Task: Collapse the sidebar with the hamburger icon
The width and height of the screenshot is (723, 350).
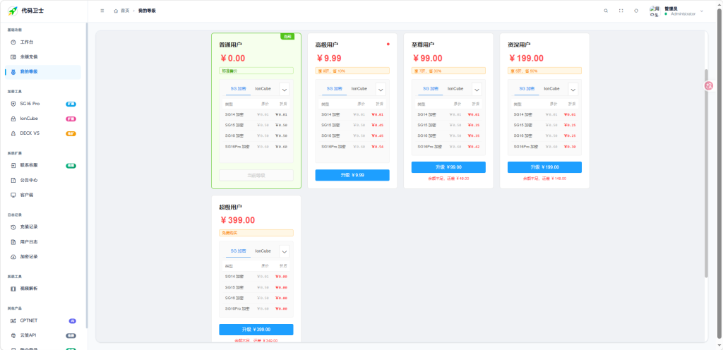Action: pos(102,11)
